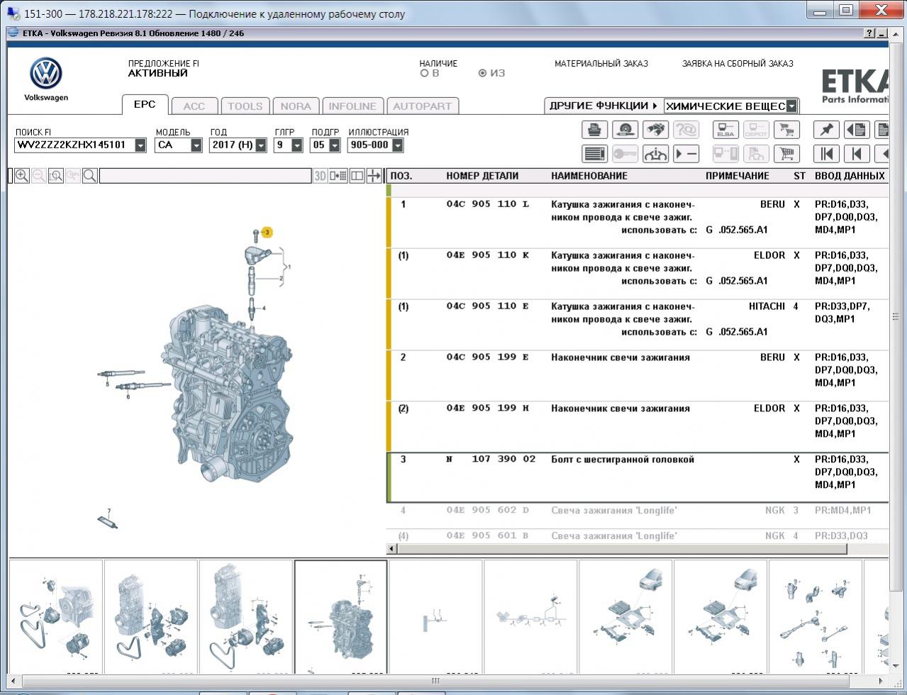The image size is (907, 695).
Task: Pin the view with the pushpin icon
Action: click(x=826, y=130)
